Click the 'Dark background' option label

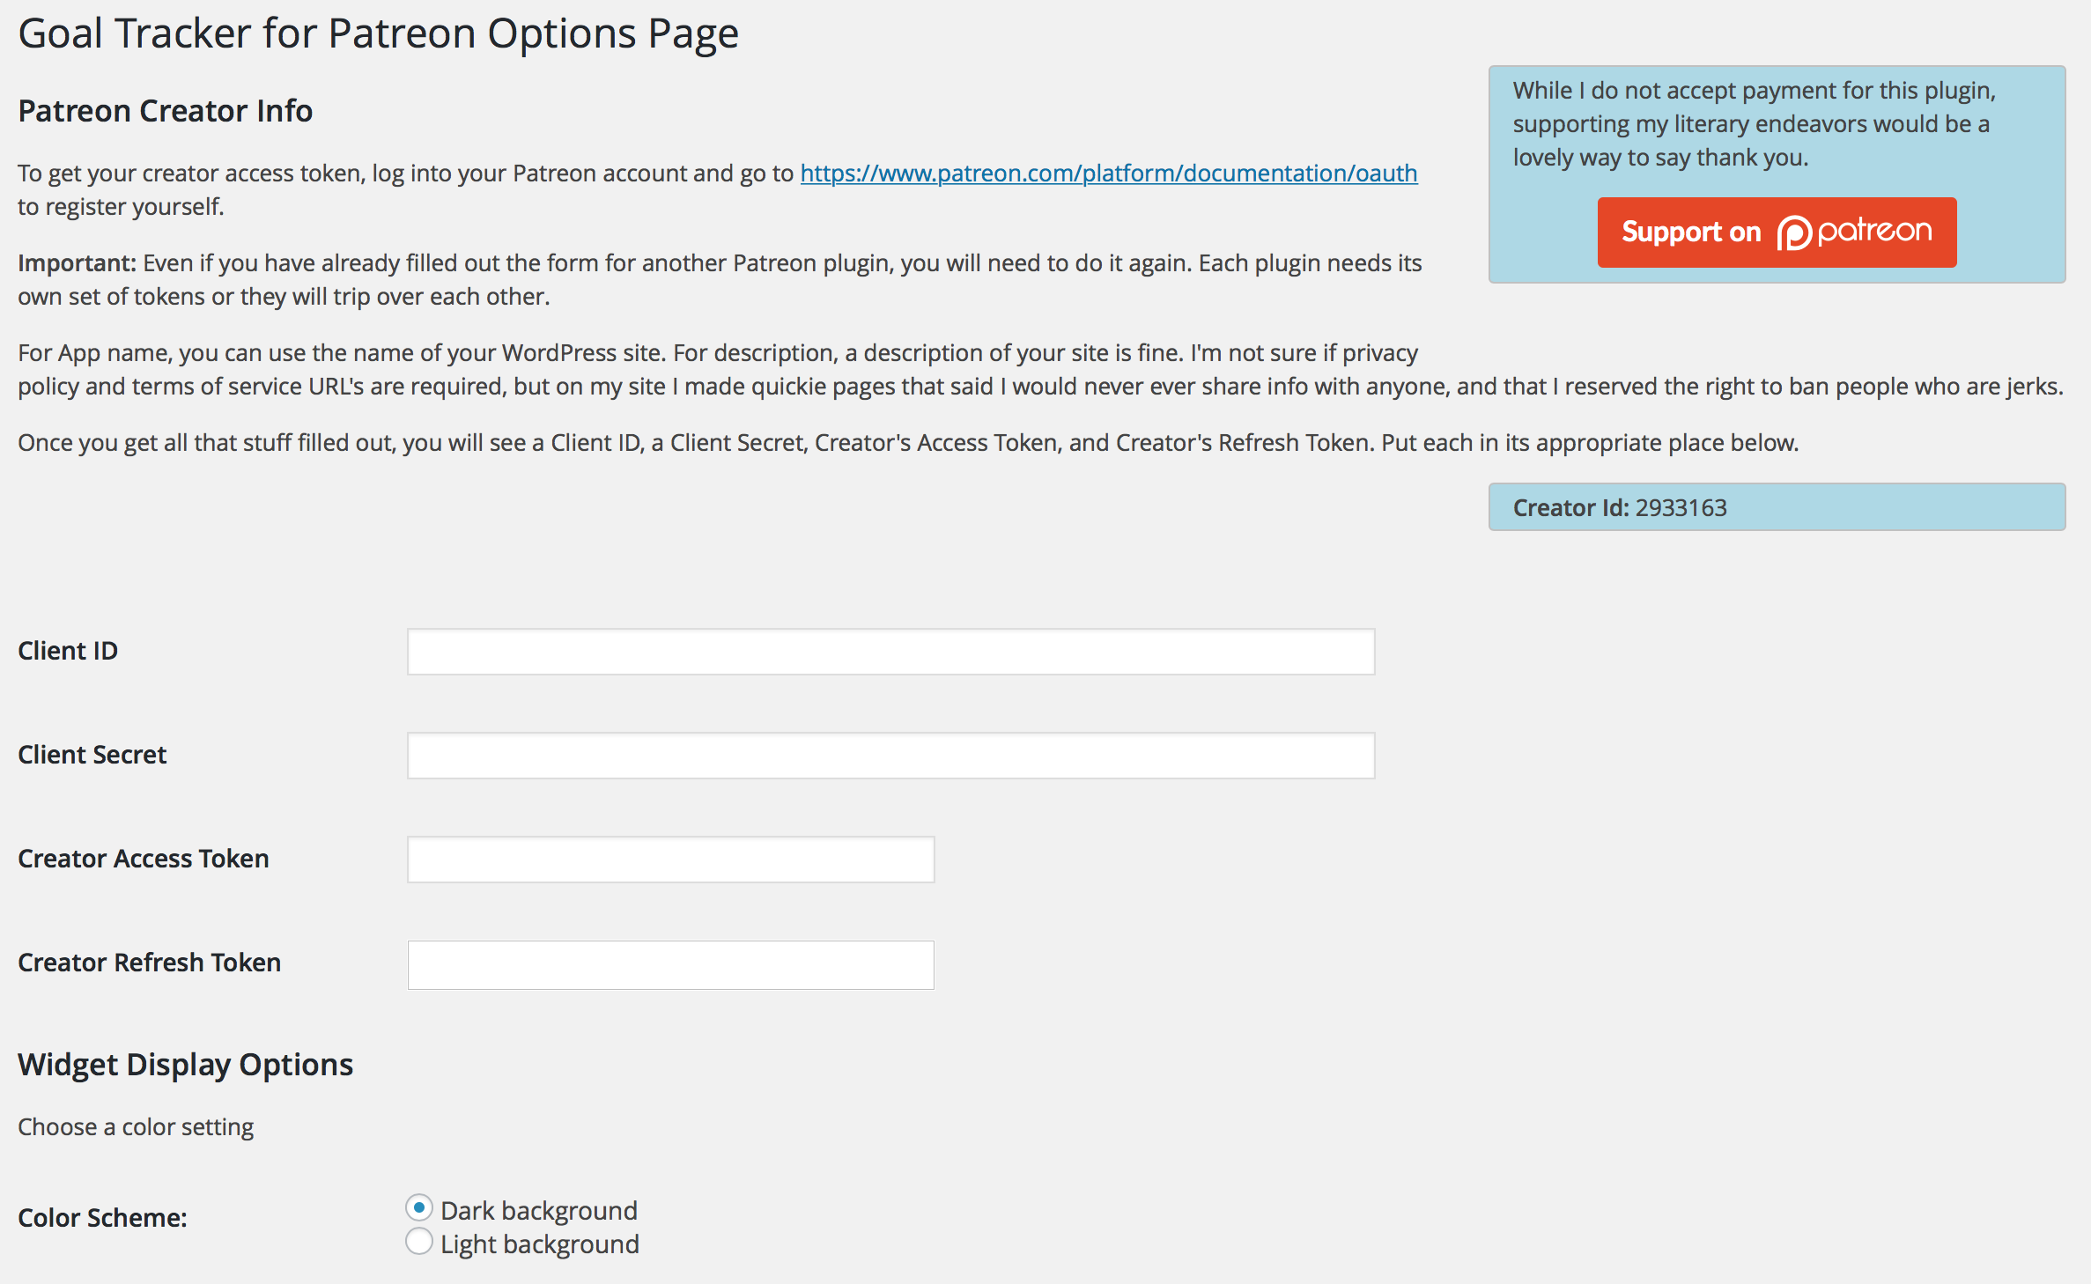(x=539, y=1211)
